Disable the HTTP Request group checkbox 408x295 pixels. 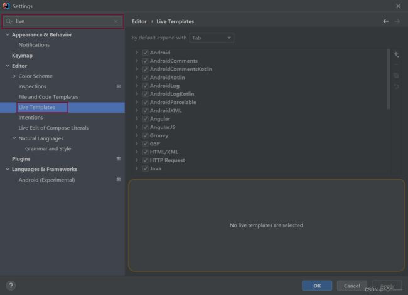(x=145, y=160)
